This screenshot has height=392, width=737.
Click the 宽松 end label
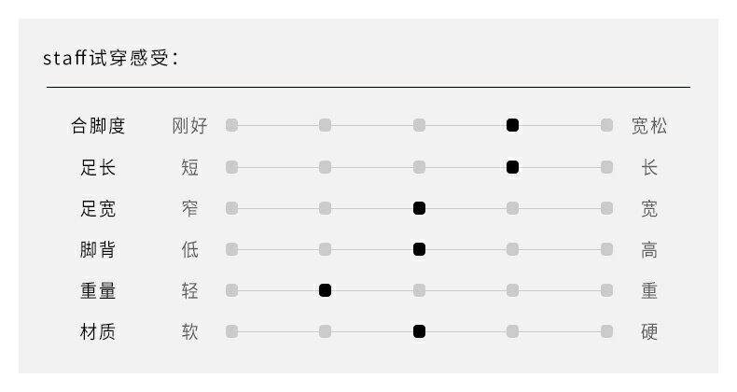(649, 125)
